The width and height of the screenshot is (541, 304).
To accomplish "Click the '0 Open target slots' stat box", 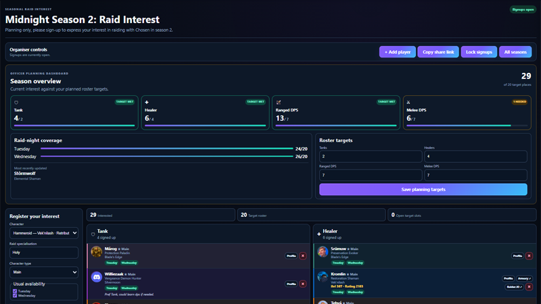I will [x=462, y=215].
